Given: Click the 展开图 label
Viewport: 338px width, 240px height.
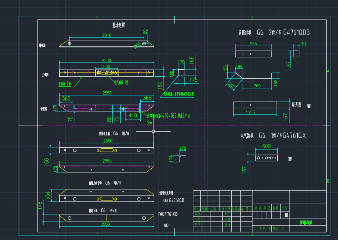Looking at the screenshot, I should tap(297, 105).
